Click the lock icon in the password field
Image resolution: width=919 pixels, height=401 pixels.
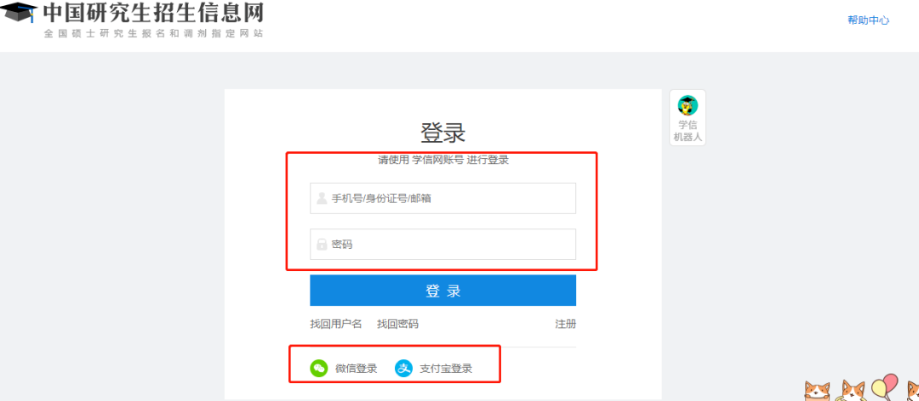tap(322, 245)
